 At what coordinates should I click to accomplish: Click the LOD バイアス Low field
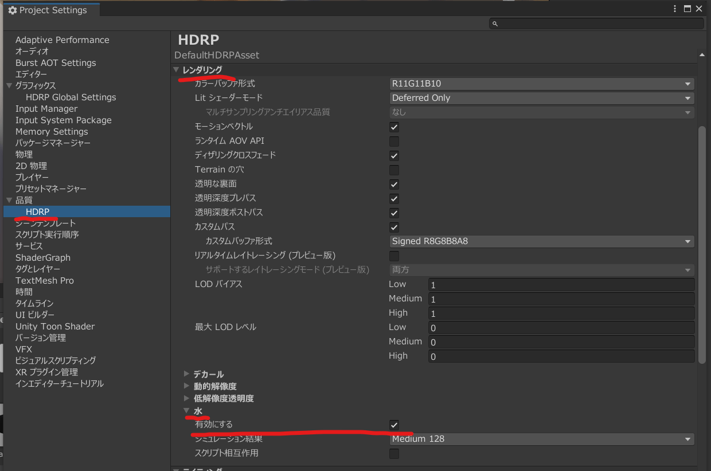[x=561, y=285]
